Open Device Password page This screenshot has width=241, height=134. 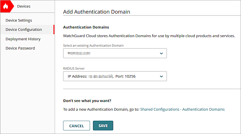(20, 48)
